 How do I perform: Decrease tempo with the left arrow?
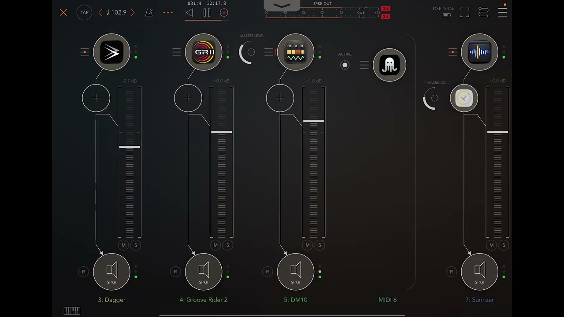coord(100,12)
